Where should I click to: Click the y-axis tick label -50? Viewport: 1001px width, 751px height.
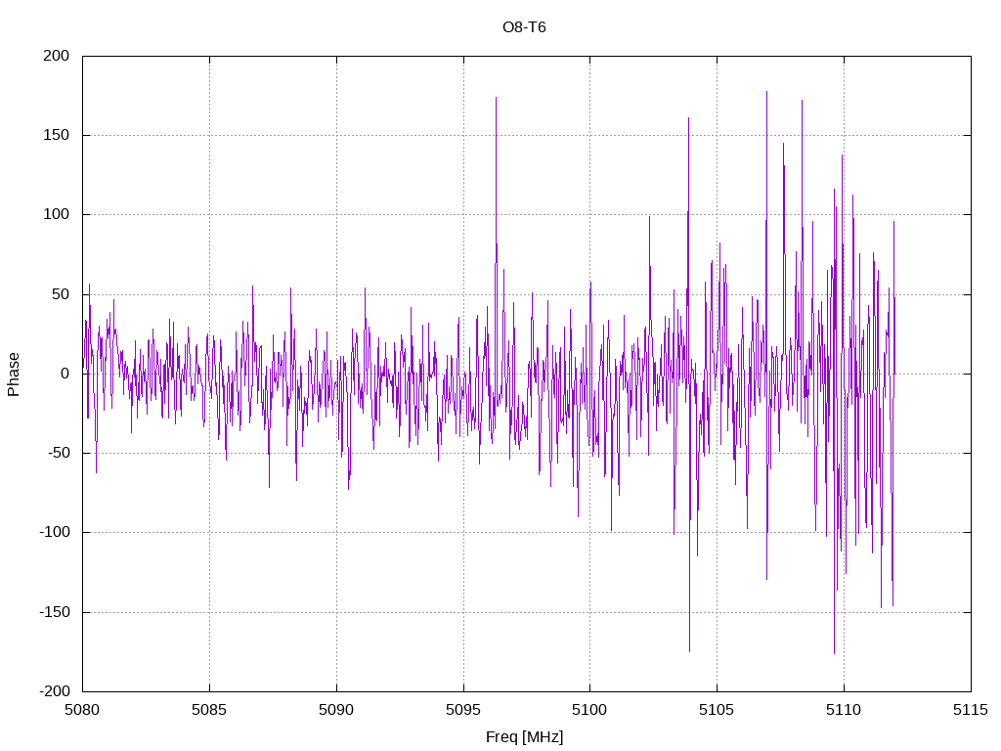pos(58,453)
